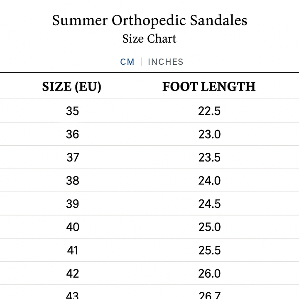Select size 37 row cell
Screen dimensions: 299x299
coord(72,158)
